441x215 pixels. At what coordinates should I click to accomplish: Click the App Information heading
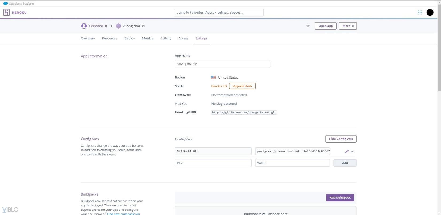(x=94, y=56)
